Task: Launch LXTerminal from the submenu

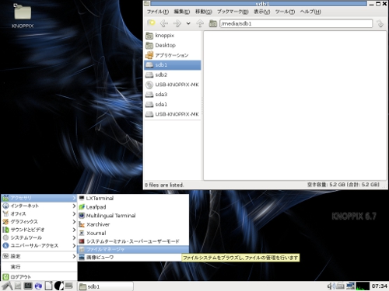Action: point(133,199)
